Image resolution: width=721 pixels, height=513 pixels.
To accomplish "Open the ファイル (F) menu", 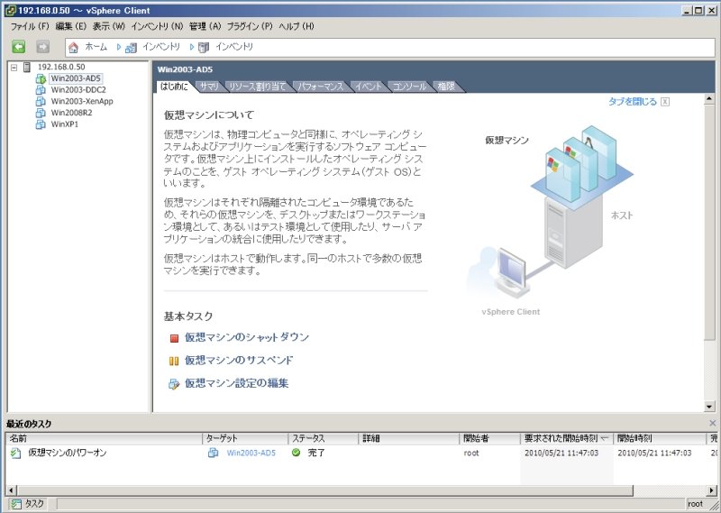I will click(x=30, y=26).
